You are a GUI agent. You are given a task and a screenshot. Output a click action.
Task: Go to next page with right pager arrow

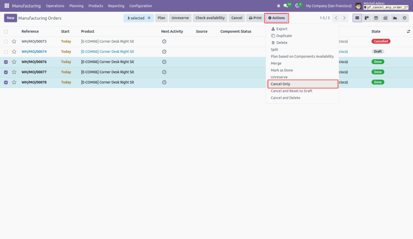coord(344,18)
